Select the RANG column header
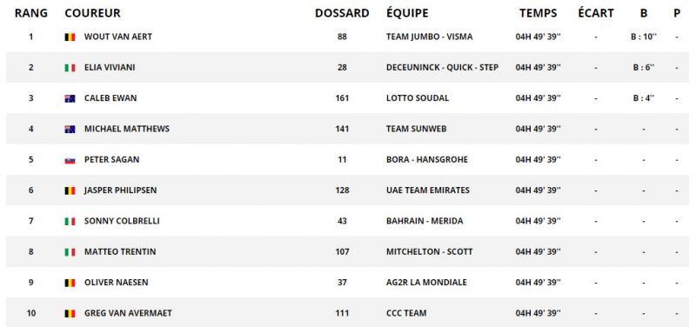The width and height of the screenshot is (696, 327). (31, 13)
